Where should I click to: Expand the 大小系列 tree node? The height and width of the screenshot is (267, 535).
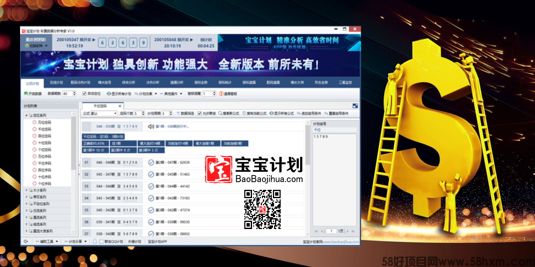26,190
